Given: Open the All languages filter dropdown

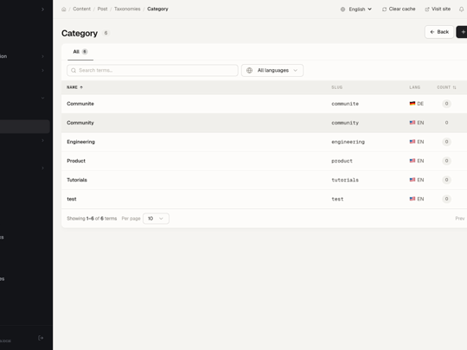Looking at the screenshot, I should (272, 71).
